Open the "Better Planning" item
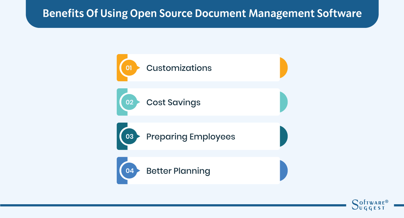The image size is (404, 218). (x=178, y=171)
